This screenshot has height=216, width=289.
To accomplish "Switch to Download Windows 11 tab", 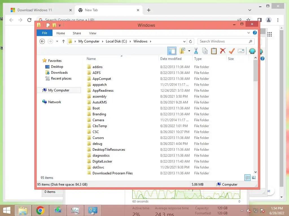I will 41,10.
